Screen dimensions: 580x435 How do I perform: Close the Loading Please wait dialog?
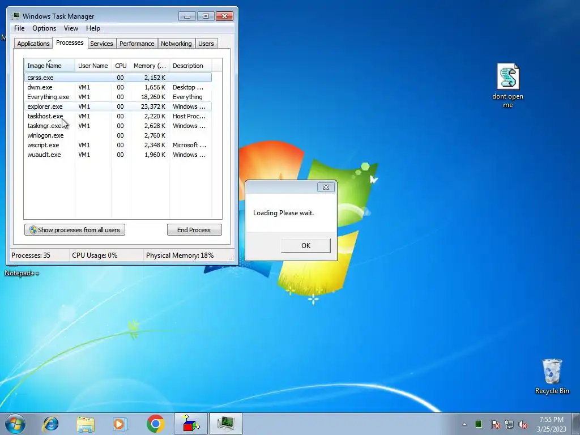pos(326,187)
